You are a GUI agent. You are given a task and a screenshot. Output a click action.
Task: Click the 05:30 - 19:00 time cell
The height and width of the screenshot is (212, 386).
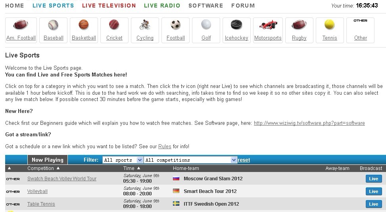click(137, 181)
